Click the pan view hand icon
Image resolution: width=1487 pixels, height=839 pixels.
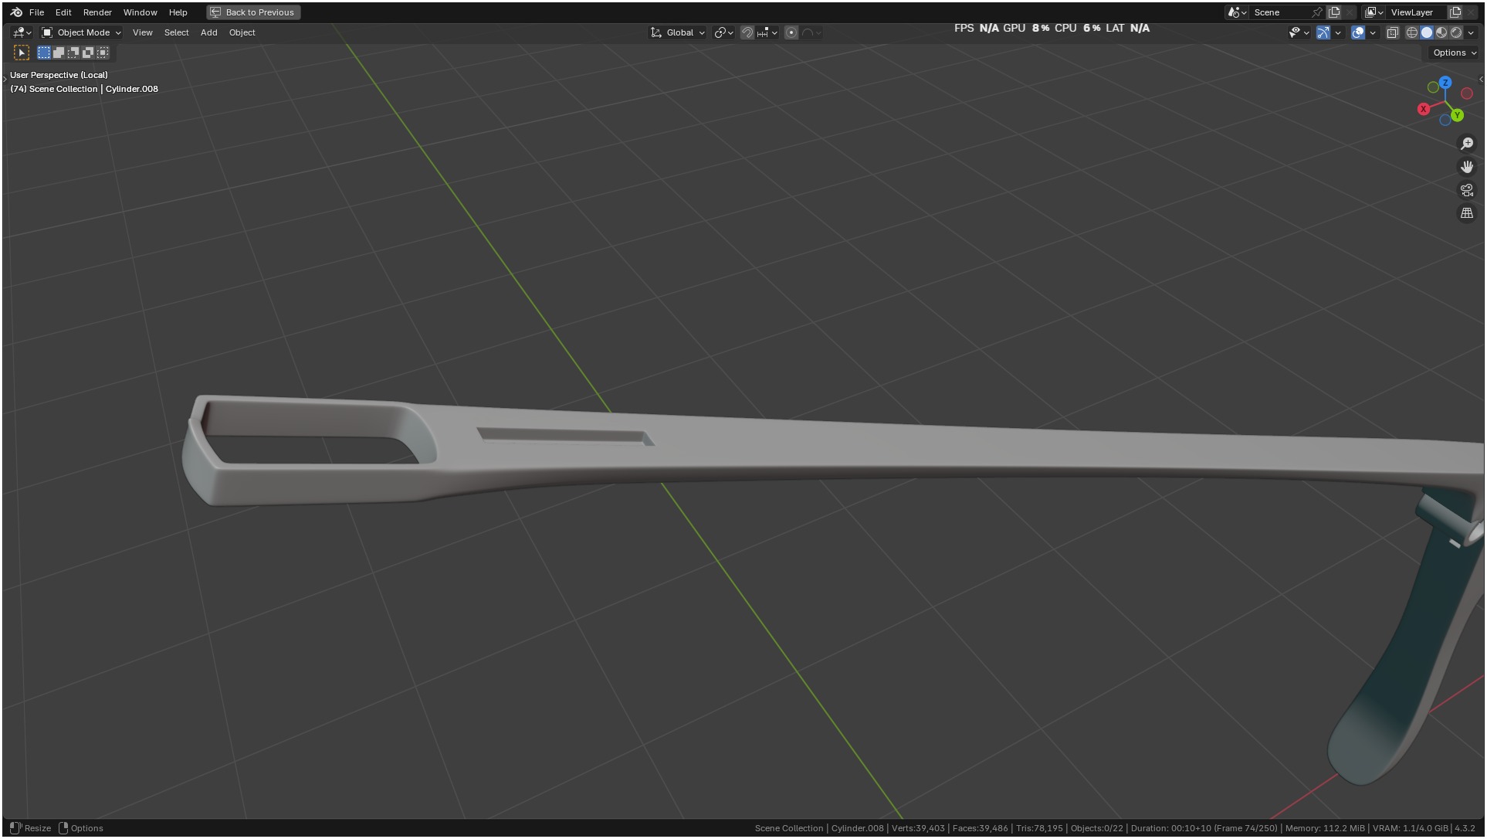(x=1467, y=167)
